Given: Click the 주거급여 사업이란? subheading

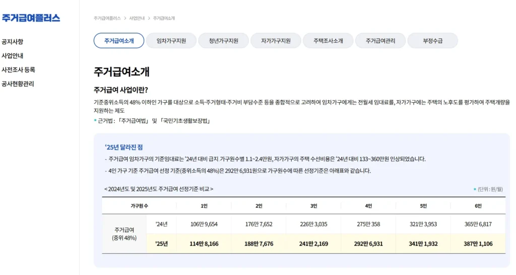Looking at the screenshot, I should pos(121,90).
